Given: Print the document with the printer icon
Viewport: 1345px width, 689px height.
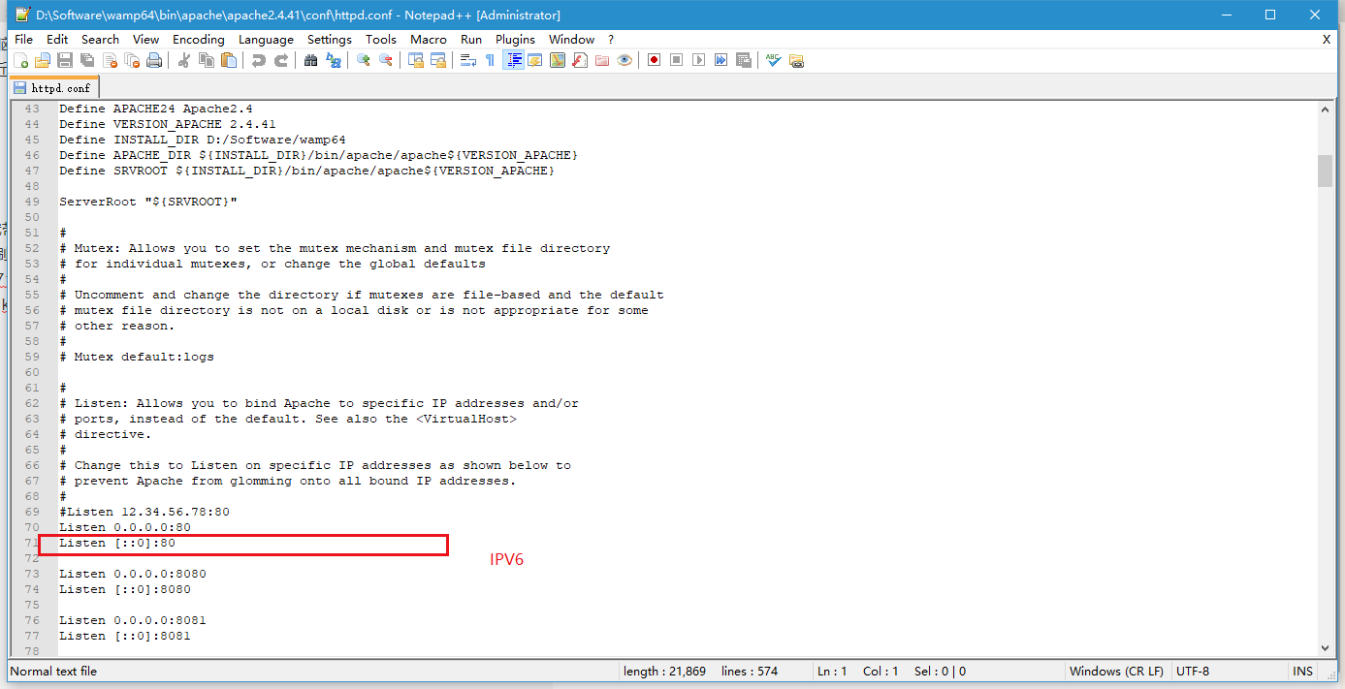Looking at the screenshot, I should [154, 60].
